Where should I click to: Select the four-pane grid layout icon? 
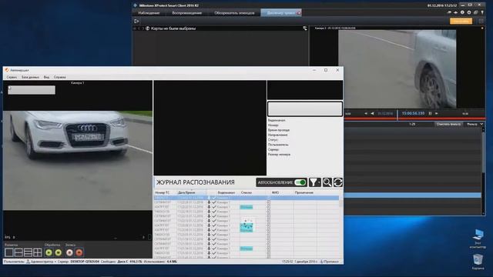click(38, 252)
